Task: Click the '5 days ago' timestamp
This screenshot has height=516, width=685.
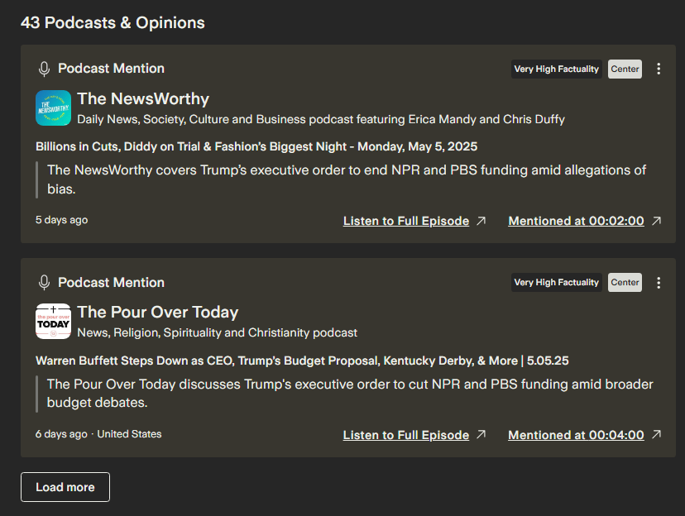Action: pos(61,220)
